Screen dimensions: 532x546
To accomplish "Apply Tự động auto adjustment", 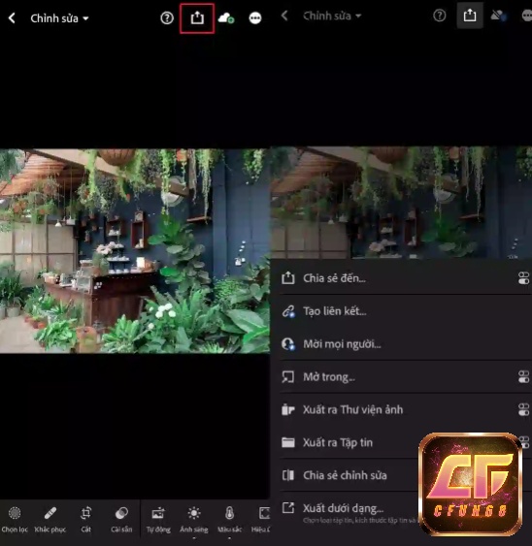I will coord(158,520).
